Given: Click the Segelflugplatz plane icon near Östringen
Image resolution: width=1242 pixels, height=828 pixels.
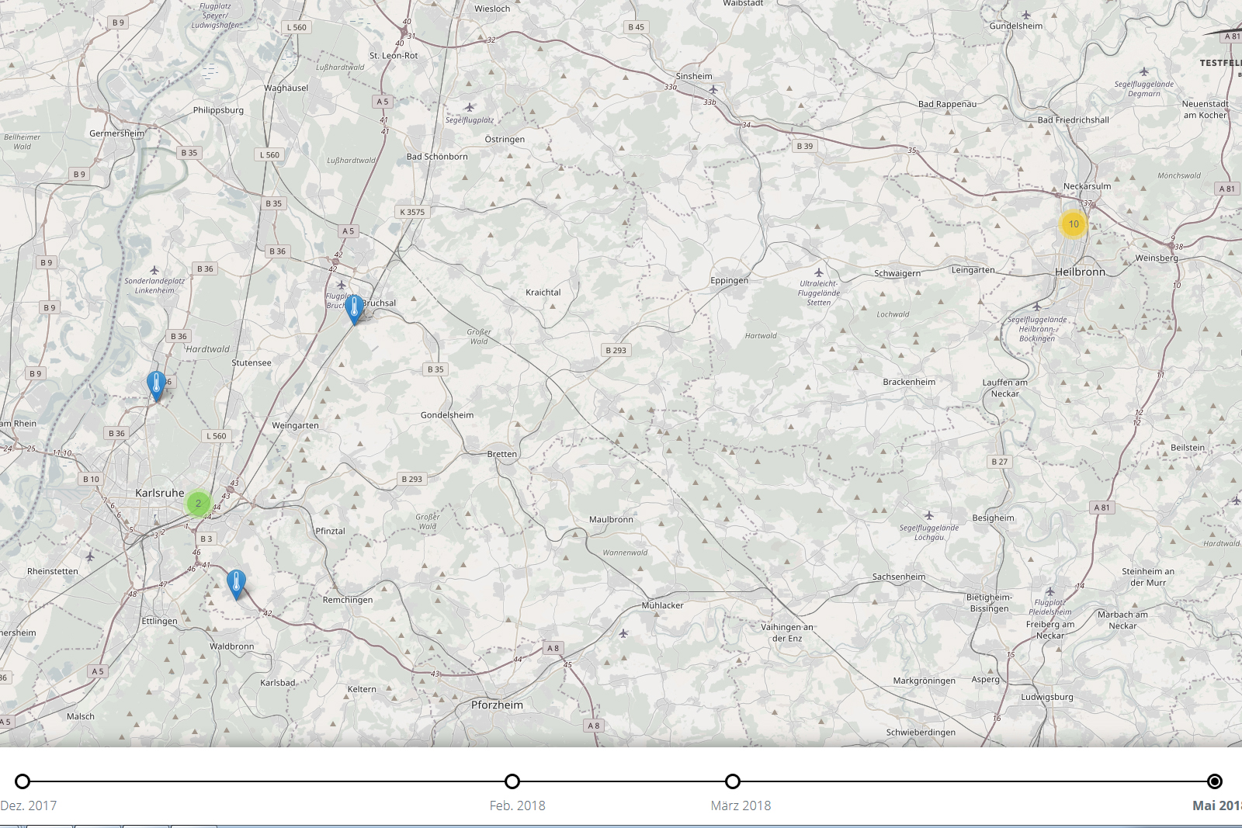Looking at the screenshot, I should tap(469, 108).
